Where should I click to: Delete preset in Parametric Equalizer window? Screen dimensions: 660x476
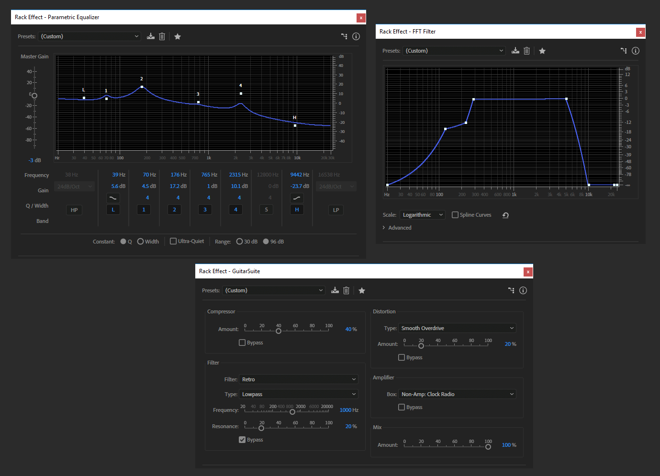click(162, 36)
